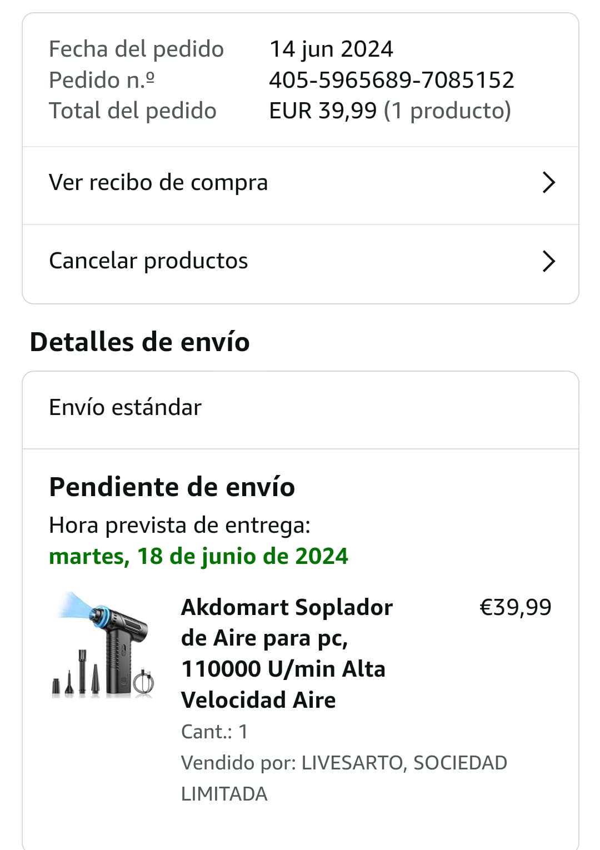
Task: Click the Total del pedido label
Action: pos(132,111)
